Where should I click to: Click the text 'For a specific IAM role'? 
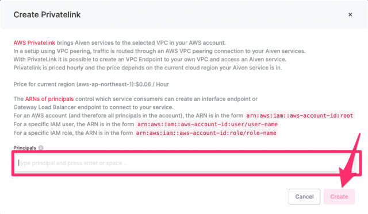tap(44, 133)
